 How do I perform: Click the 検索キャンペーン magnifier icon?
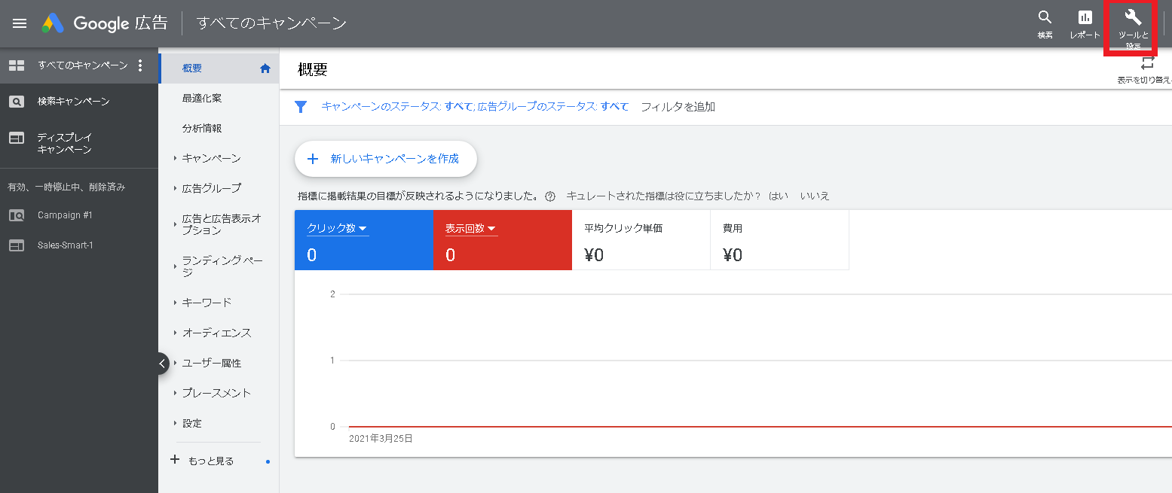point(16,102)
